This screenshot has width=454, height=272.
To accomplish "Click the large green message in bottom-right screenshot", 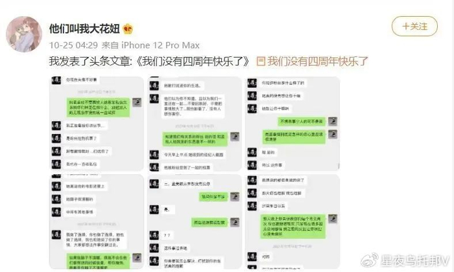I will [x=293, y=226].
